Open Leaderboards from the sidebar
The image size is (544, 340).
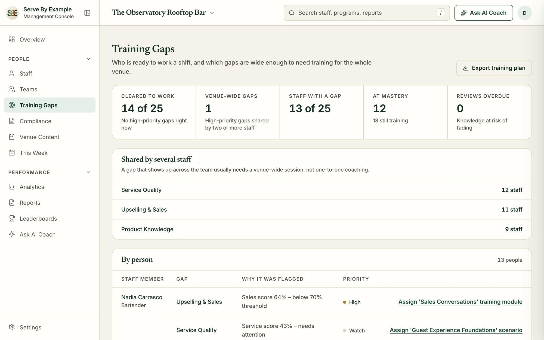tap(50, 218)
